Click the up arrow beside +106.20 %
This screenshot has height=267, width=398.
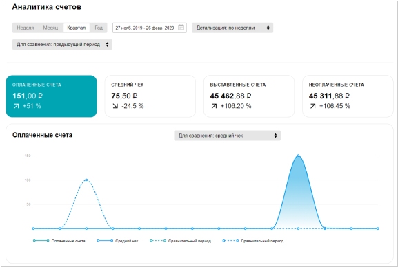coord(214,106)
